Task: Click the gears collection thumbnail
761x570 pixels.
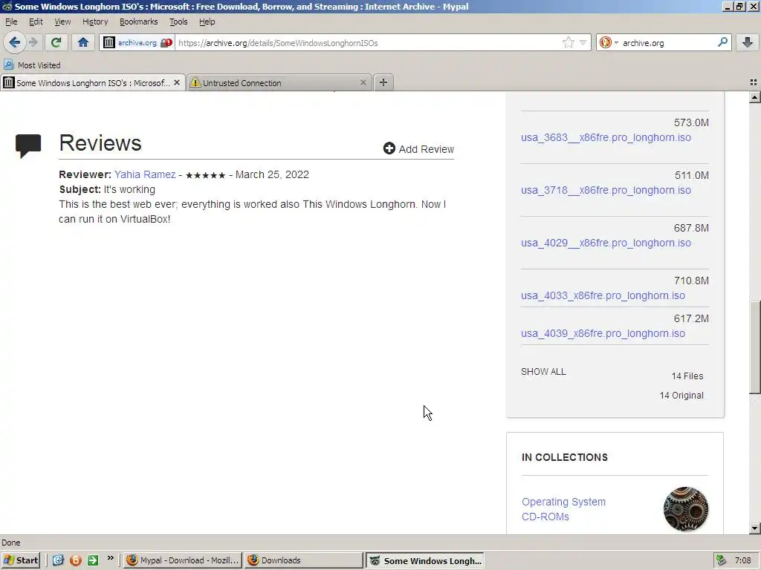Action: pyautogui.click(x=685, y=509)
